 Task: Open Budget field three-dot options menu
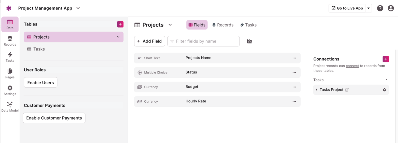(294, 87)
